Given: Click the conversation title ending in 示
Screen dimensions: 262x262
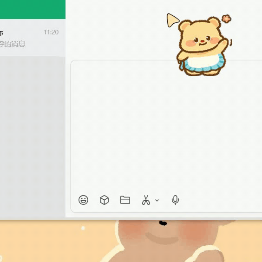Looking at the screenshot, I should pyautogui.click(x=2, y=32).
